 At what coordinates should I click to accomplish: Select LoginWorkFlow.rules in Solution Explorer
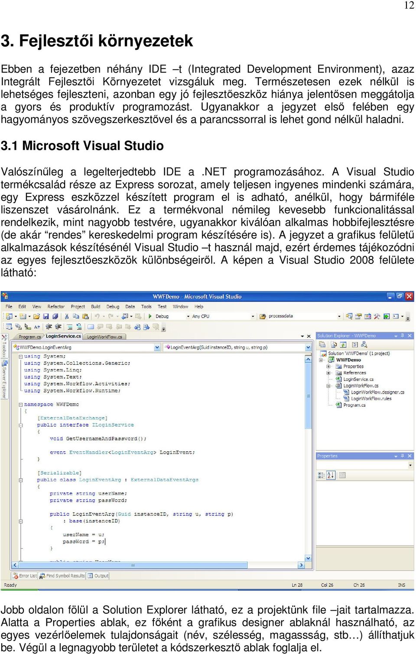coord(367,399)
